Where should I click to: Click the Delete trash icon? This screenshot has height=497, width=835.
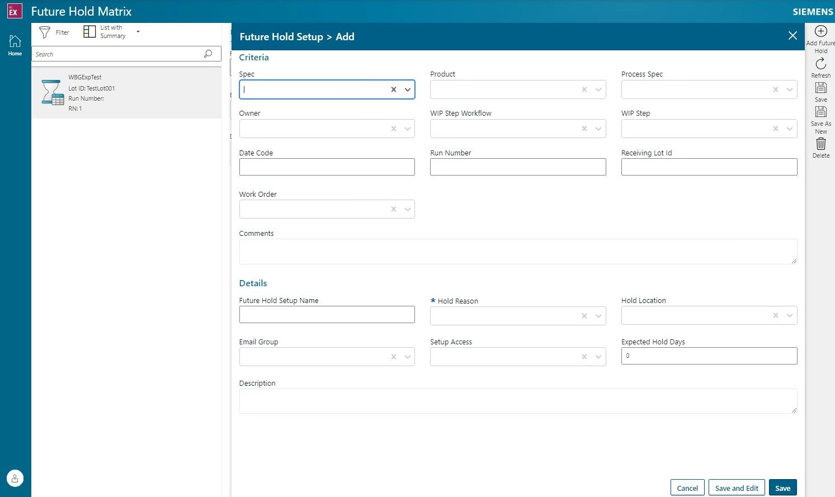[x=820, y=144]
